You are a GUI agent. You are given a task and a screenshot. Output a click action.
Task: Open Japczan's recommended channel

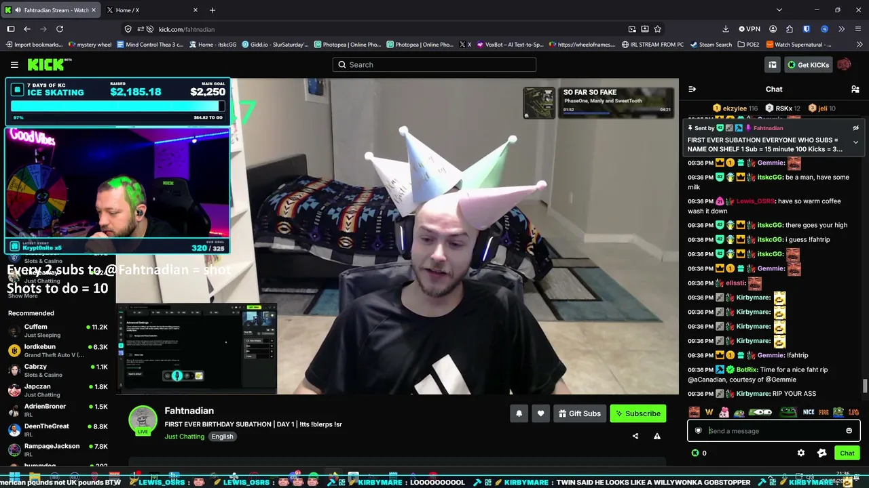click(58, 390)
